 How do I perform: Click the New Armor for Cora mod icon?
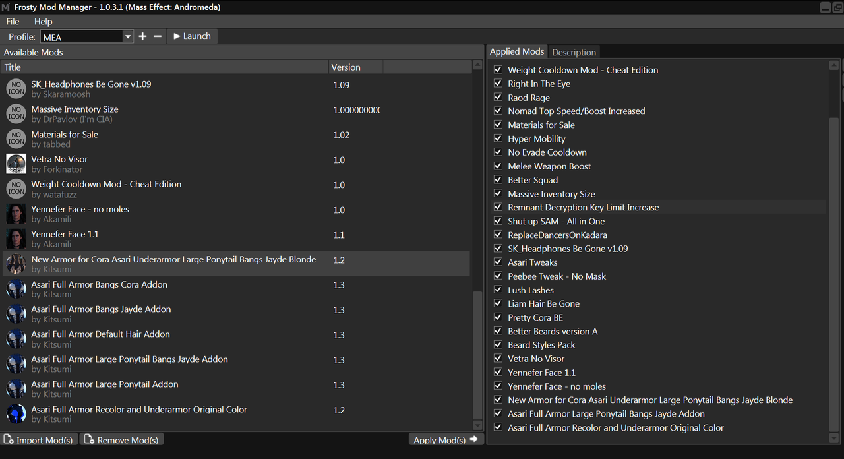point(16,264)
